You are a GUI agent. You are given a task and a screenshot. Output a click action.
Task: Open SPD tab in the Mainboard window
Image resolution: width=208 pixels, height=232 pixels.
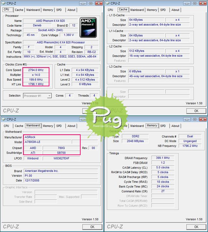(59, 126)
